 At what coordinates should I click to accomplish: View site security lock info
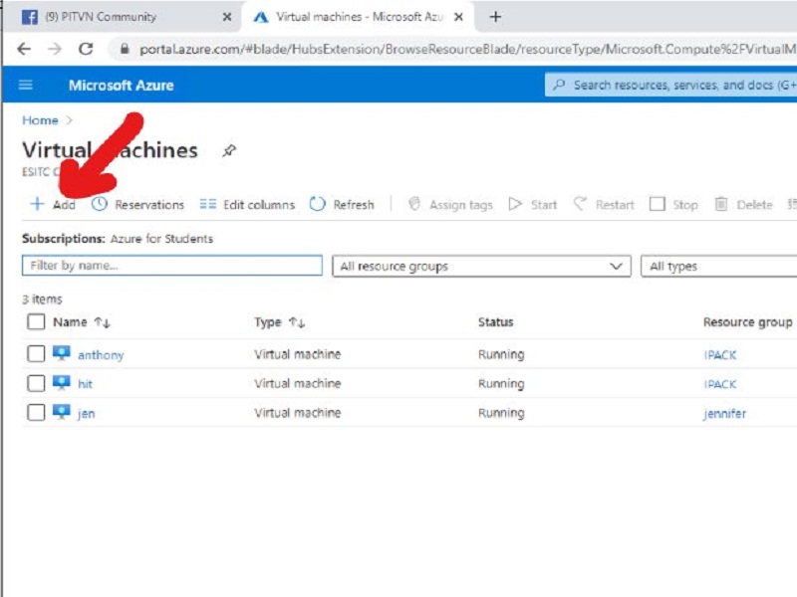pos(125,49)
